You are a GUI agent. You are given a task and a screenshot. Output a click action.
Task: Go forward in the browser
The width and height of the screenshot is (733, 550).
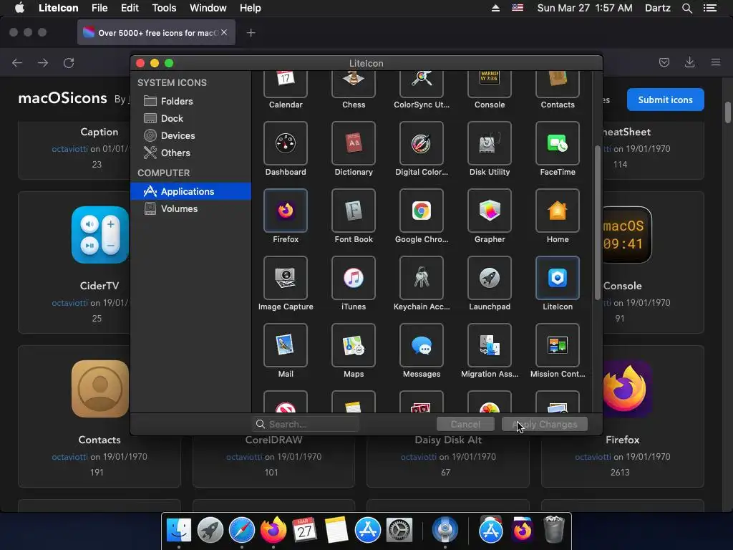(43, 63)
